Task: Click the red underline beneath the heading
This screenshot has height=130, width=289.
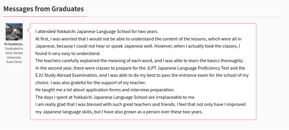Action: [45, 16]
